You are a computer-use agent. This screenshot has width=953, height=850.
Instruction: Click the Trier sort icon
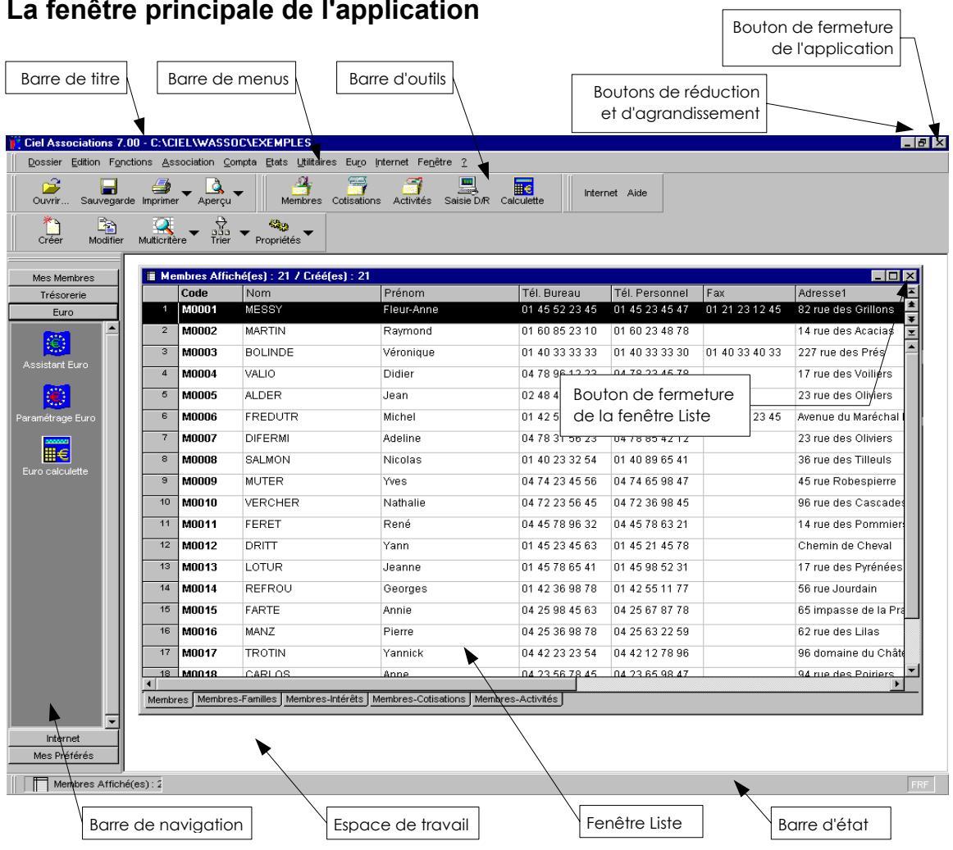point(221,225)
